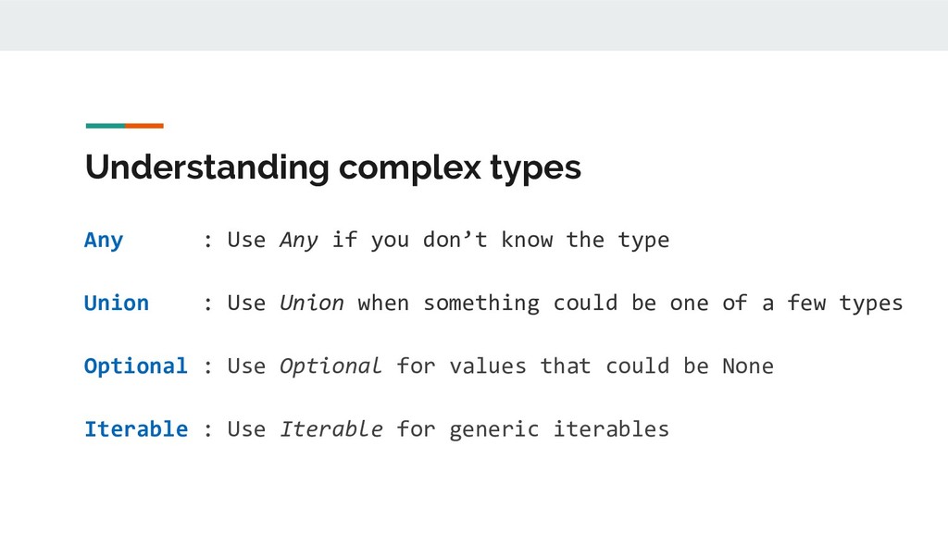948x533 pixels.
Task: Click the colon after 'Iterable'
Action: 208,429
